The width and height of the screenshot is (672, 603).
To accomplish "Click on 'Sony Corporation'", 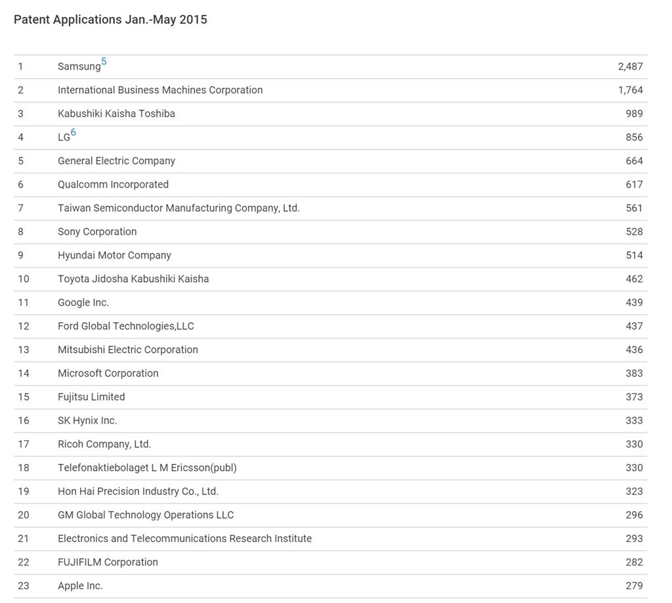I will click(97, 232).
